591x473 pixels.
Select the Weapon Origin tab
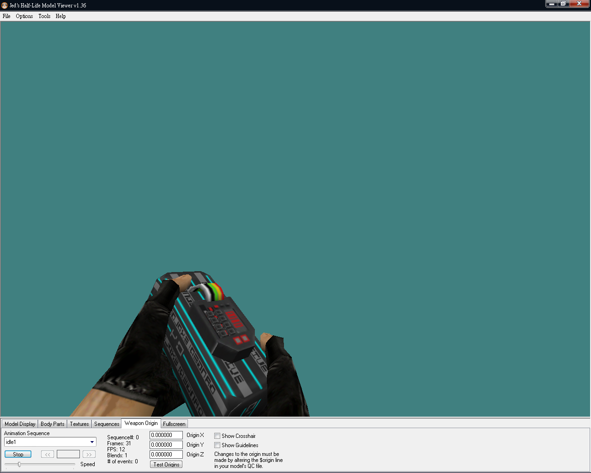(x=141, y=423)
